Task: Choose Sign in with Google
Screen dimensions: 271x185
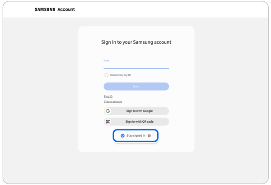Action: click(139, 111)
